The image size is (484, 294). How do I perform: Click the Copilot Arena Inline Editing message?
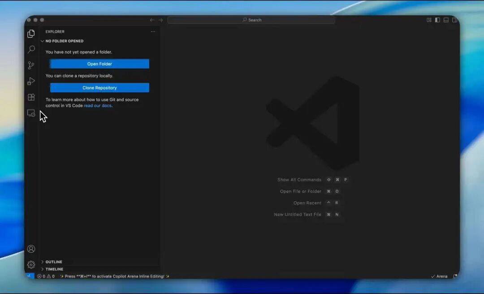[x=115, y=277]
